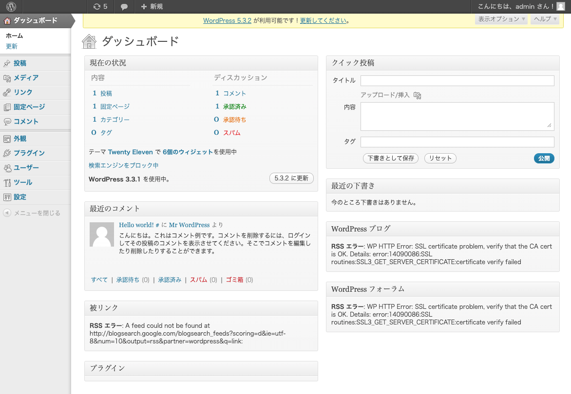Click the リセット button
The width and height of the screenshot is (571, 394).
pos(440,158)
